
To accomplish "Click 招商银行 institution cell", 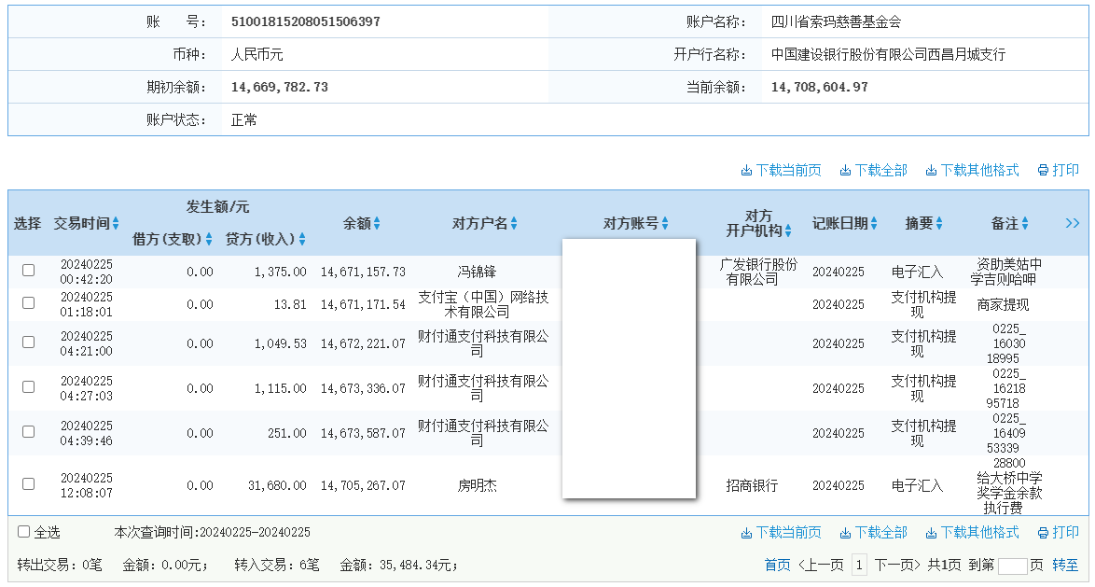I will [x=752, y=485].
